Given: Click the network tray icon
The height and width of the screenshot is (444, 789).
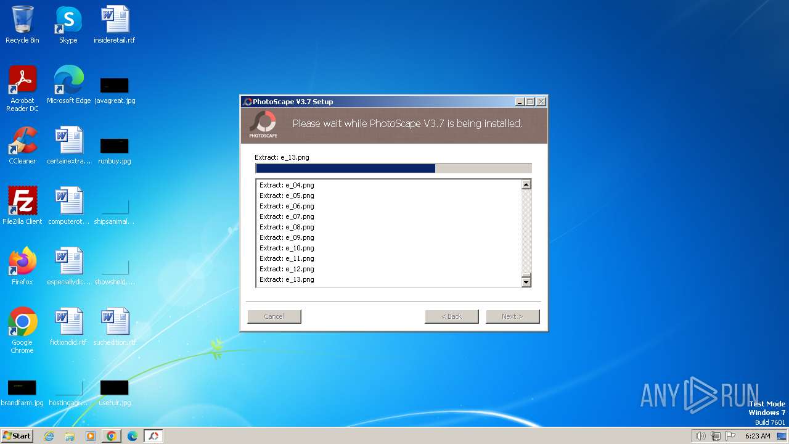Looking at the screenshot, I should click(x=716, y=436).
